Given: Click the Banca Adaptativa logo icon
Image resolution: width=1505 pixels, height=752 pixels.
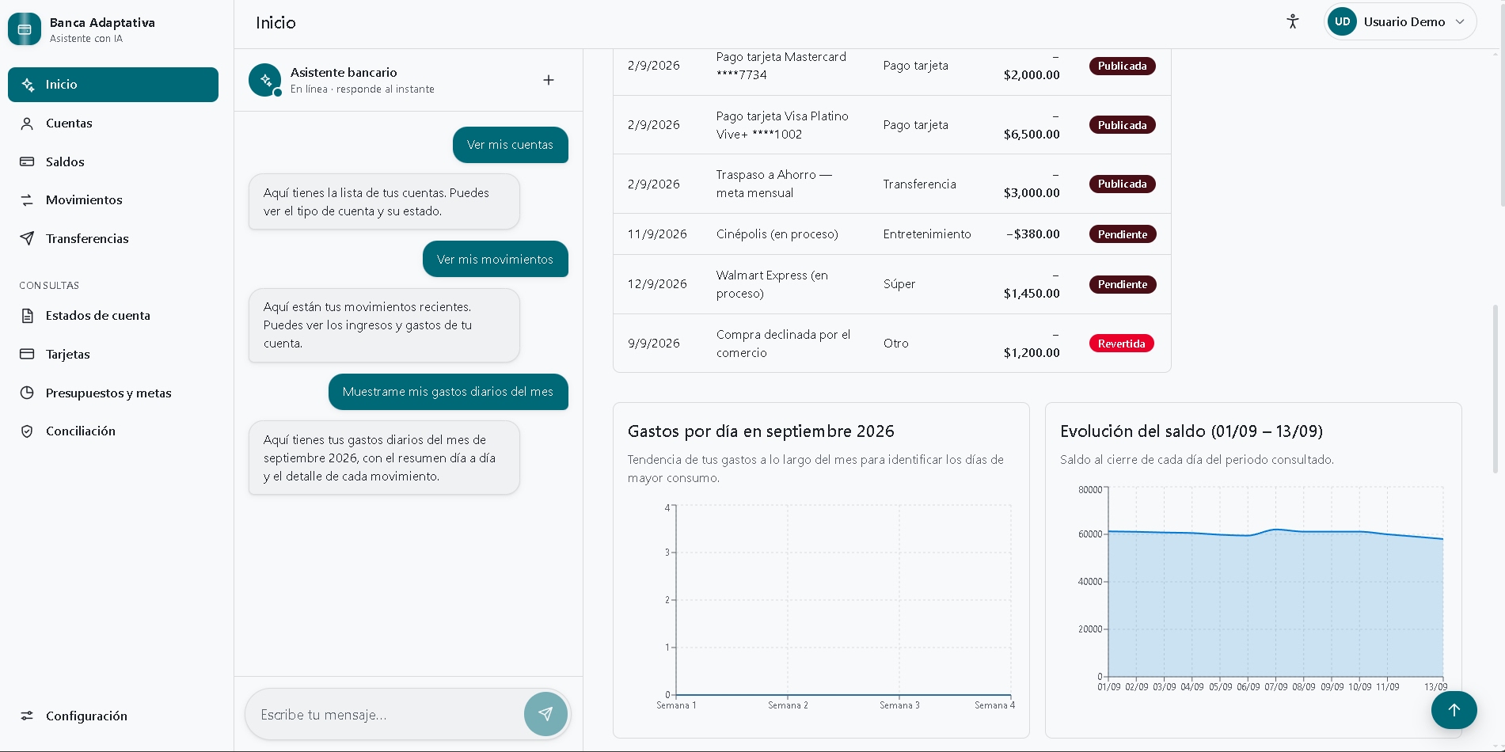Looking at the screenshot, I should 25,29.
